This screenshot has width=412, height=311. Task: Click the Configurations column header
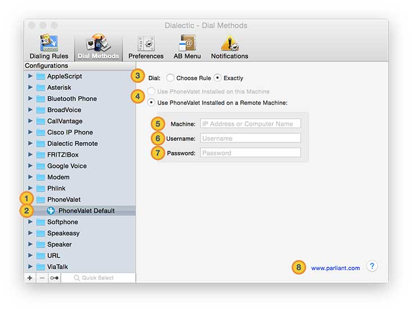click(x=80, y=66)
